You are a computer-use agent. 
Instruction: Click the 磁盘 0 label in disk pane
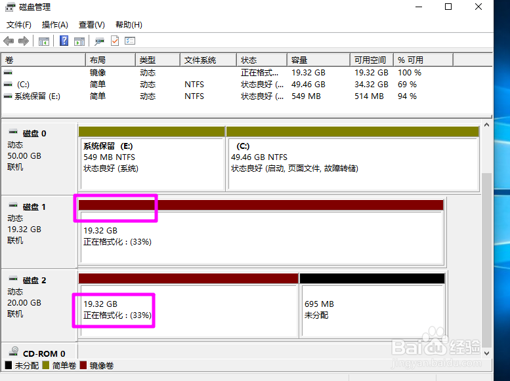pyautogui.click(x=35, y=134)
